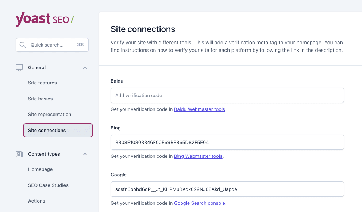362x212 pixels.
Task: Collapse the General section chevron
Action: coord(85,68)
